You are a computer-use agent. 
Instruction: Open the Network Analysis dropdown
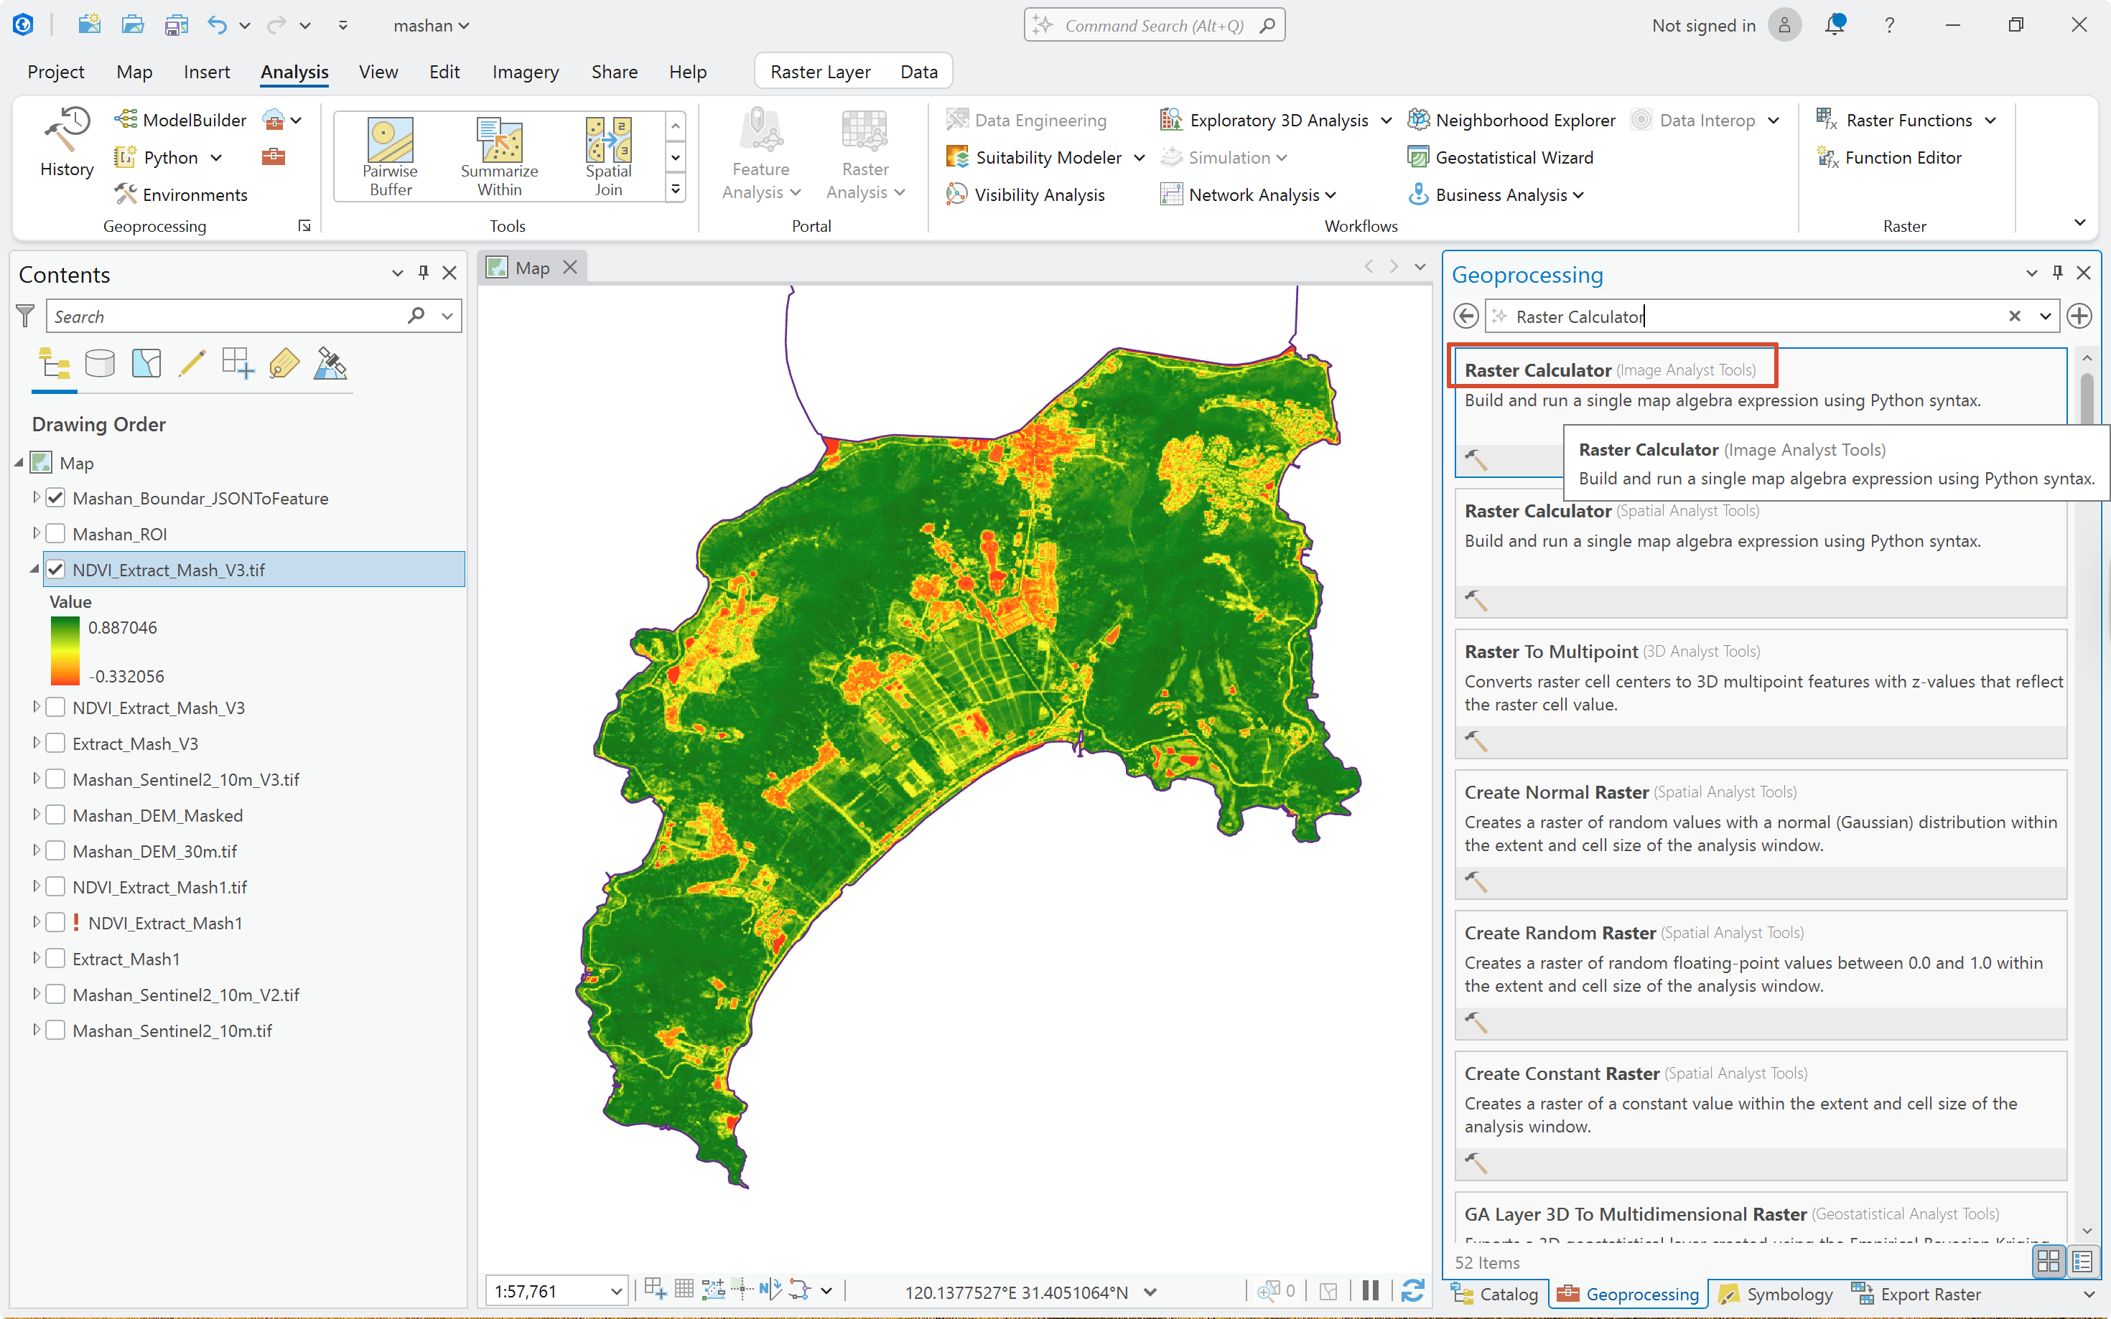point(1331,195)
